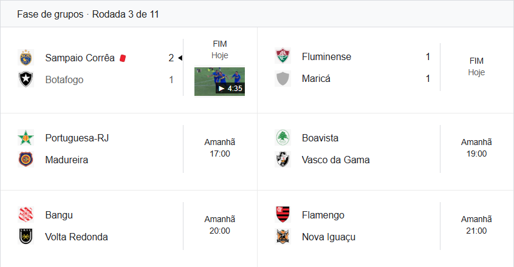Click the Flamengo team crest
Screen dimensions: 514x267
[283, 215]
